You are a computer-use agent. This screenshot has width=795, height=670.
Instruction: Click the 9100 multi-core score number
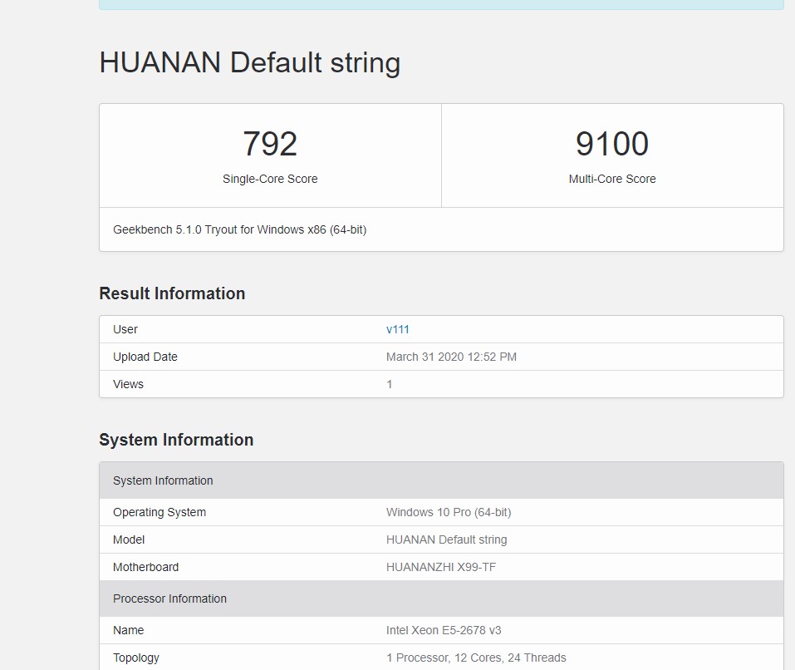click(612, 145)
